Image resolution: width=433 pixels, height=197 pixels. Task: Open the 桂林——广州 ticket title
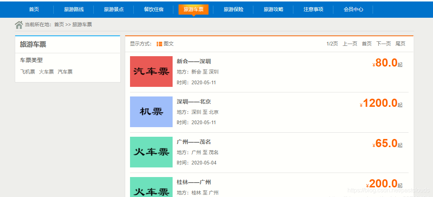[x=194, y=182]
